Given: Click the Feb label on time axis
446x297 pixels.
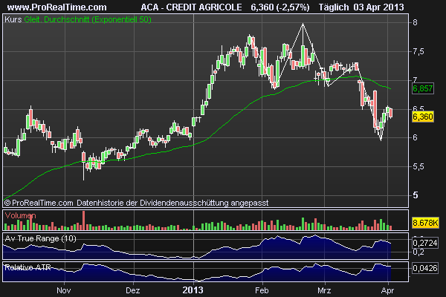Looking at the screenshot, I should [262, 290].
